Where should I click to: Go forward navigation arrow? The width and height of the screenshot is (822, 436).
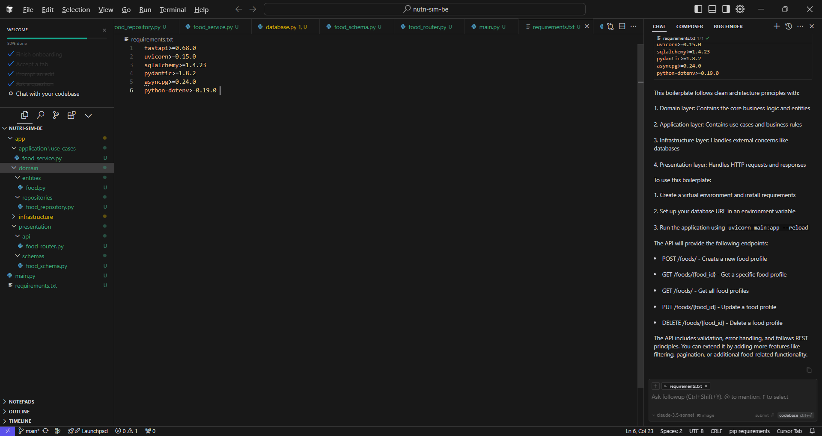pyautogui.click(x=253, y=9)
